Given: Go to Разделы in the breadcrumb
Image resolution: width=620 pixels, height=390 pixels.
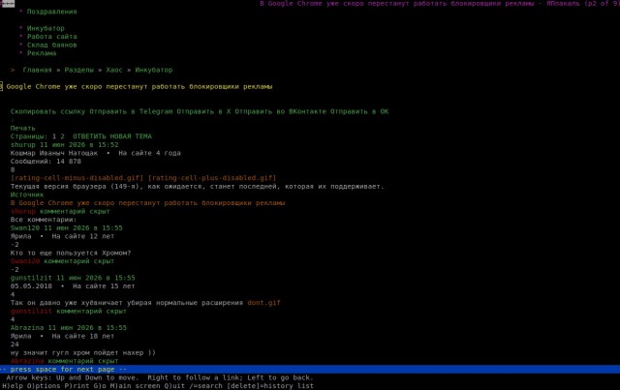Looking at the screenshot, I should (79, 70).
